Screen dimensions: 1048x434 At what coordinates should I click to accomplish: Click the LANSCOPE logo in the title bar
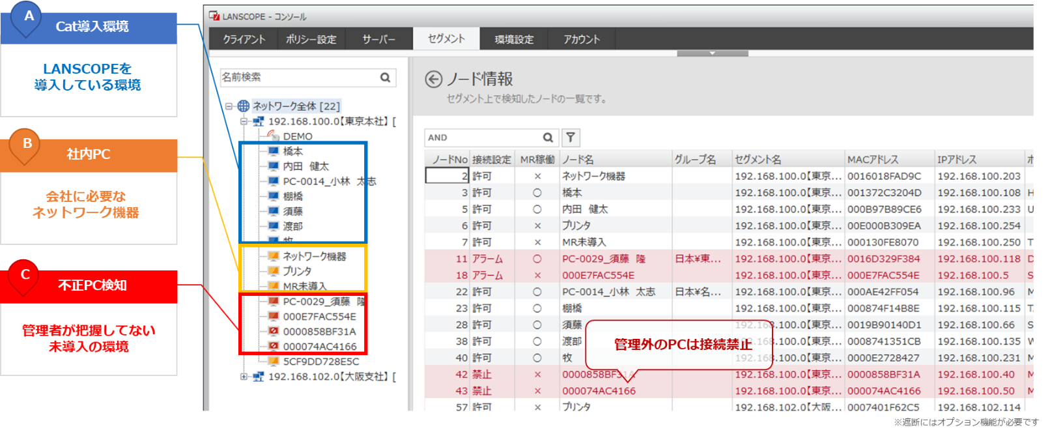coord(214,16)
